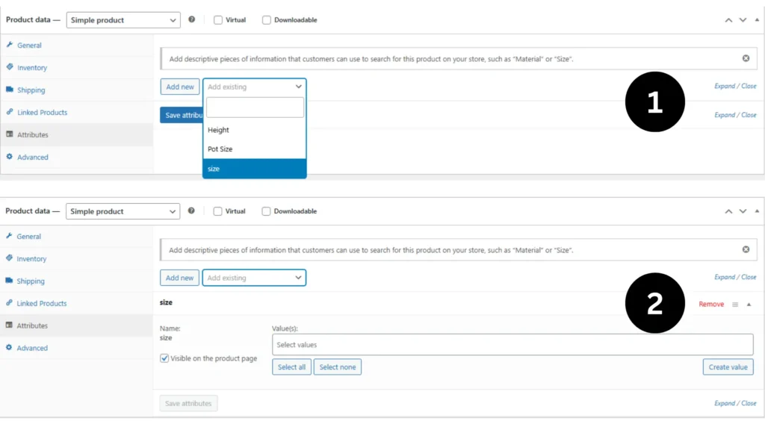Viewport: 765px width, 427px height.
Task: Dismiss the attributes notice in the panel with the open list
Action: (746, 58)
